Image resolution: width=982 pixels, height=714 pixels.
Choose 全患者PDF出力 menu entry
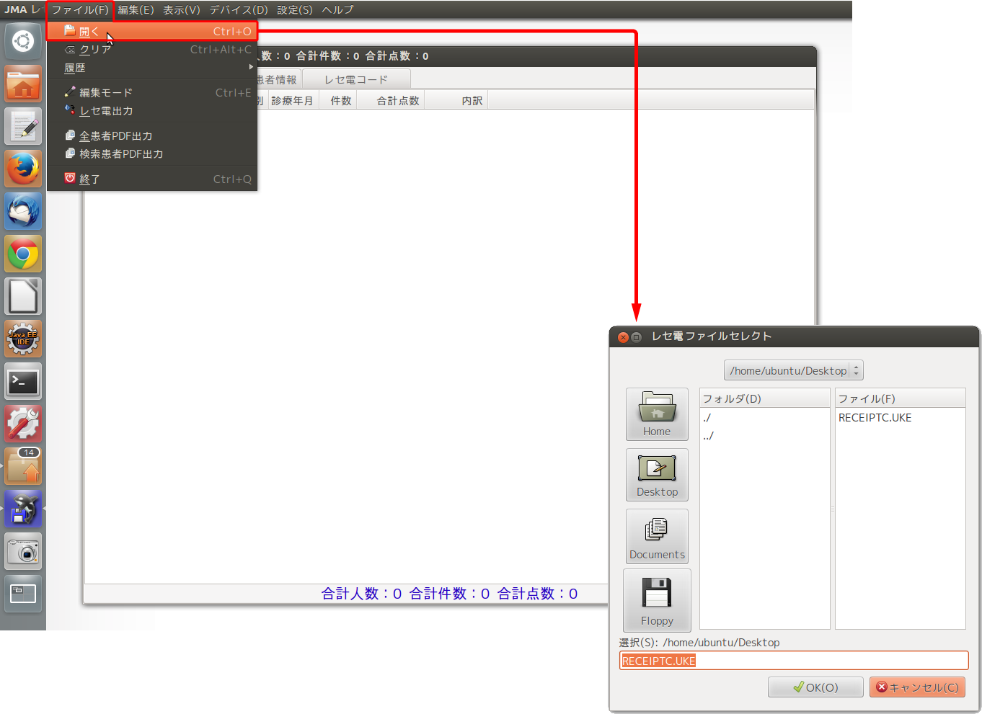coord(152,135)
